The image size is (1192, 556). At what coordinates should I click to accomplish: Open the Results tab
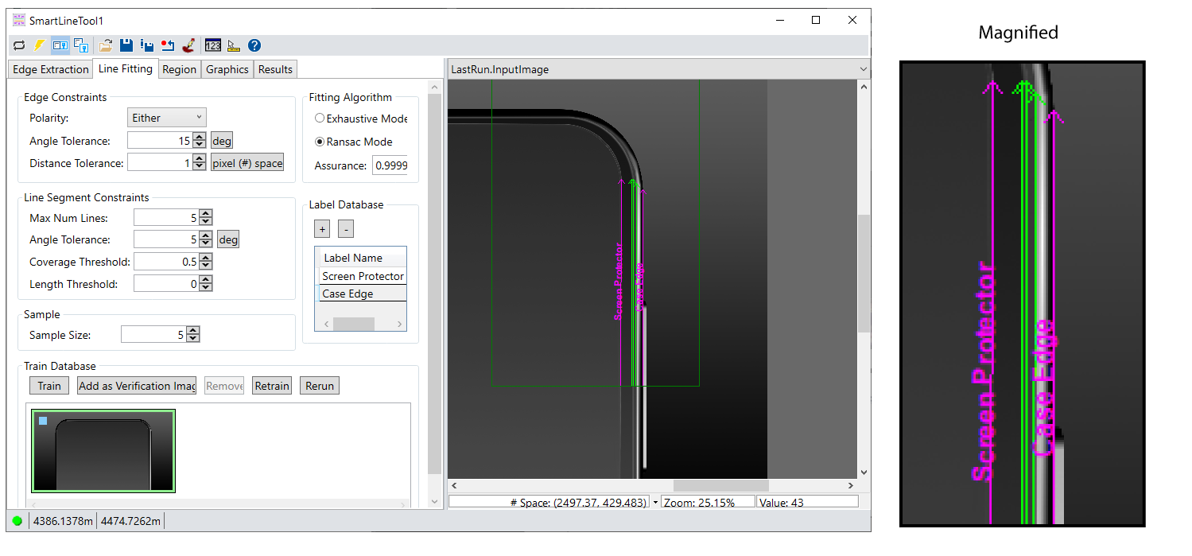[275, 69]
